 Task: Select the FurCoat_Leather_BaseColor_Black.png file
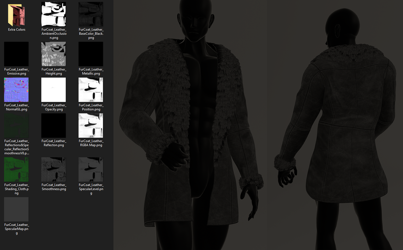point(91,14)
